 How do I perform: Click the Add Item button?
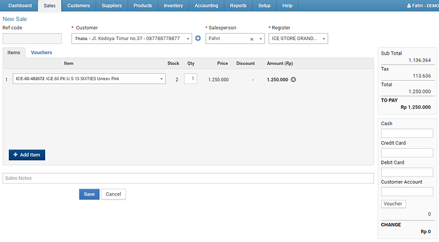click(x=27, y=155)
